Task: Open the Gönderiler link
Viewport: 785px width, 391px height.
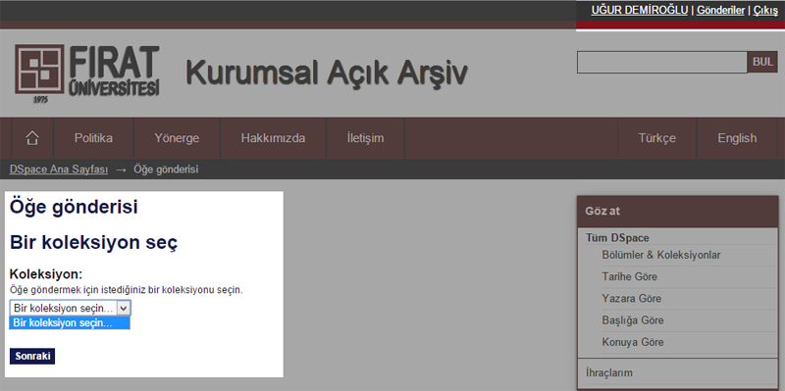Action: point(720,10)
